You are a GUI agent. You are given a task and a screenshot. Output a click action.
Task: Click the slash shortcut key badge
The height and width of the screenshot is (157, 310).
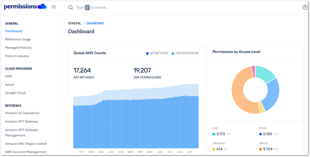click(87, 7)
